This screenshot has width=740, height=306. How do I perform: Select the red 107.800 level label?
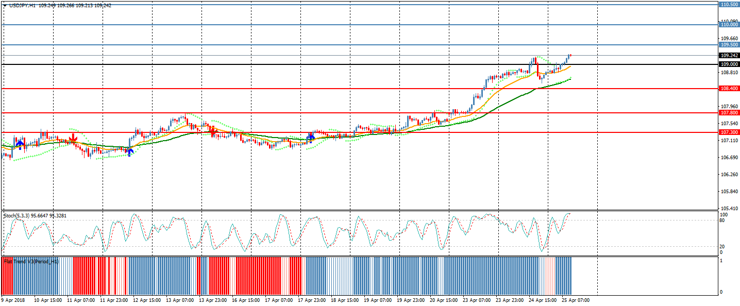point(729,113)
